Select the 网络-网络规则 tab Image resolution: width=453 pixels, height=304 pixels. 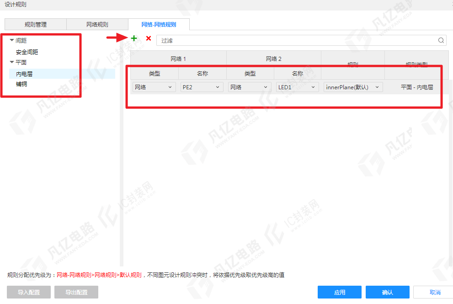(159, 25)
